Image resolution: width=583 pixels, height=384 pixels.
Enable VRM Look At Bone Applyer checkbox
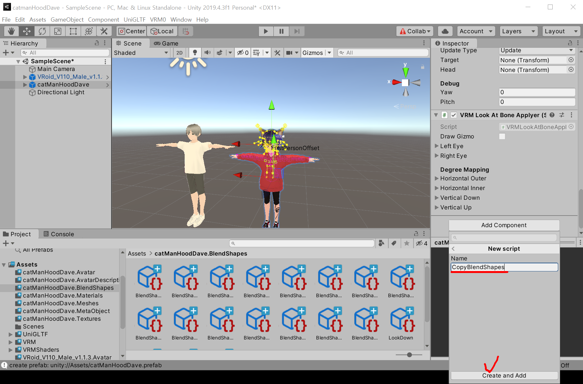point(454,115)
